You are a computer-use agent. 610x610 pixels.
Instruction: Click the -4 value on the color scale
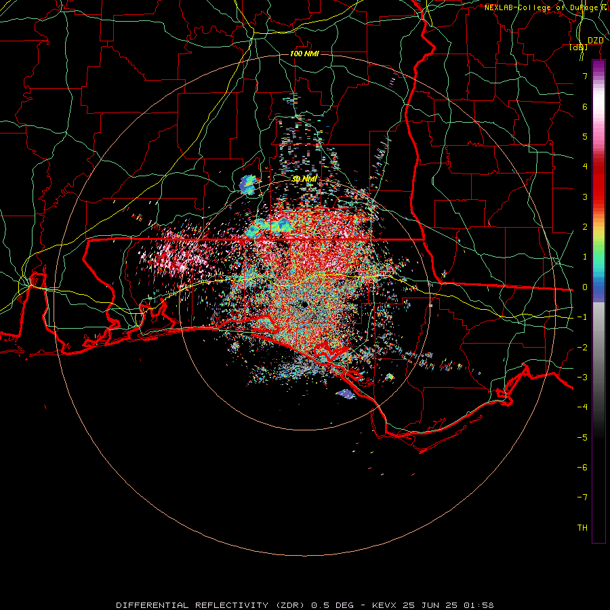pyautogui.click(x=582, y=407)
